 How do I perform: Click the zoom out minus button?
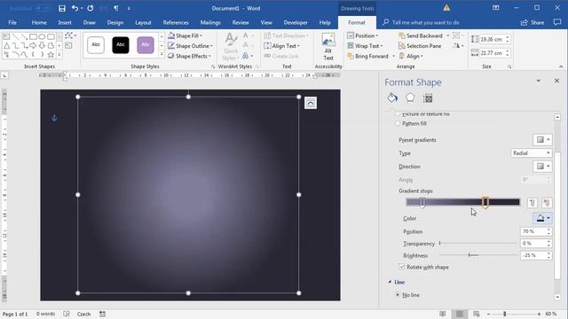tap(488, 314)
